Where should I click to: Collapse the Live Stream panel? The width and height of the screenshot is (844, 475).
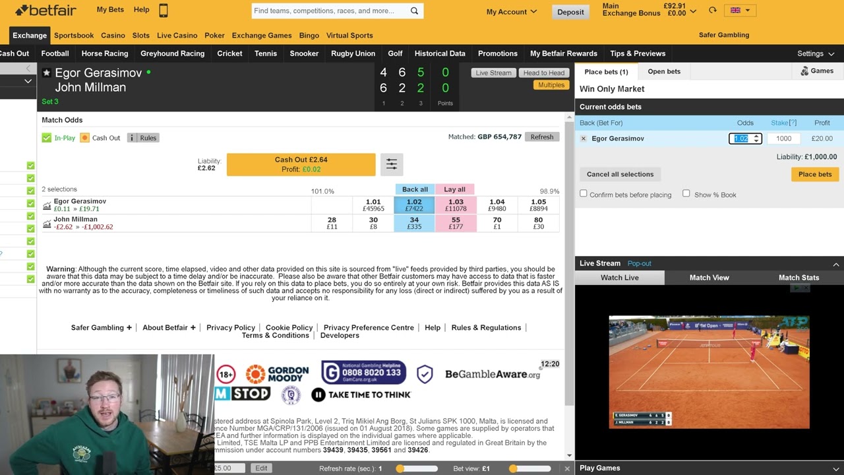coord(835,264)
